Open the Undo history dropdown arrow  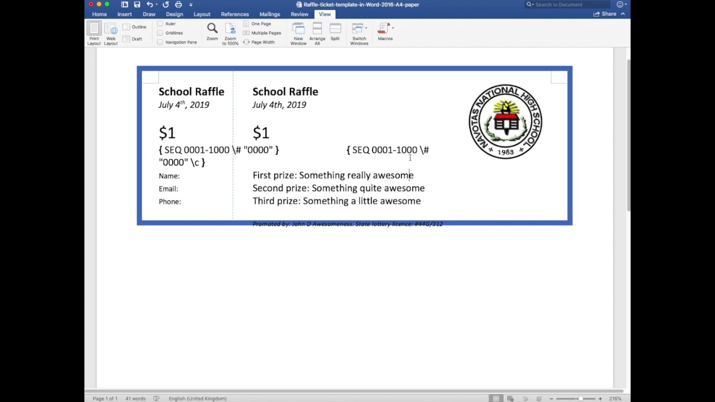point(156,4)
